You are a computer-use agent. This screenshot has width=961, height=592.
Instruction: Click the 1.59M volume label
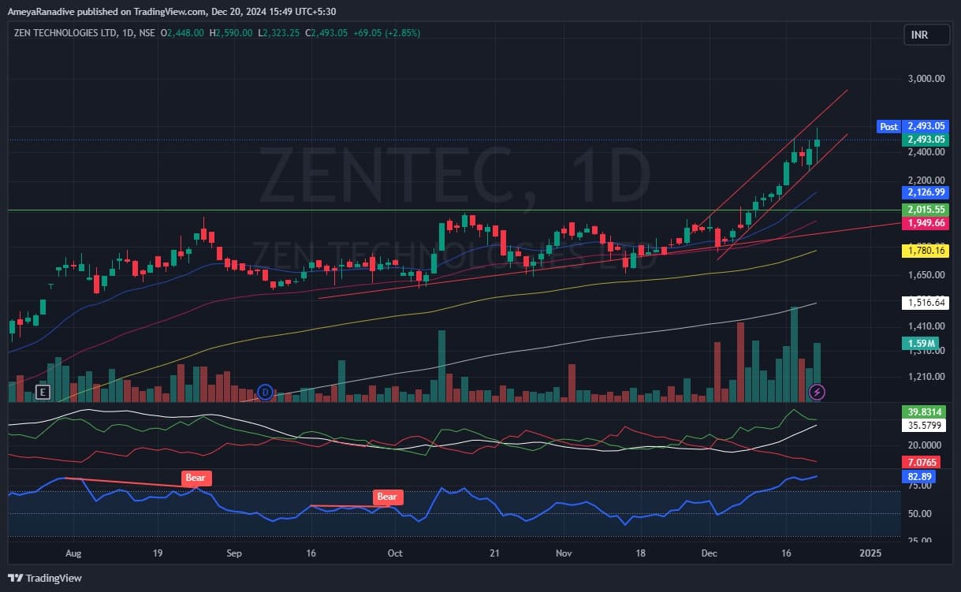coord(921,344)
